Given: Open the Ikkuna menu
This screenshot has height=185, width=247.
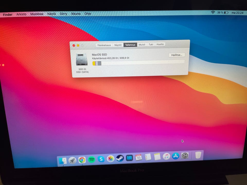Looking at the screenshot, I should [76, 14].
